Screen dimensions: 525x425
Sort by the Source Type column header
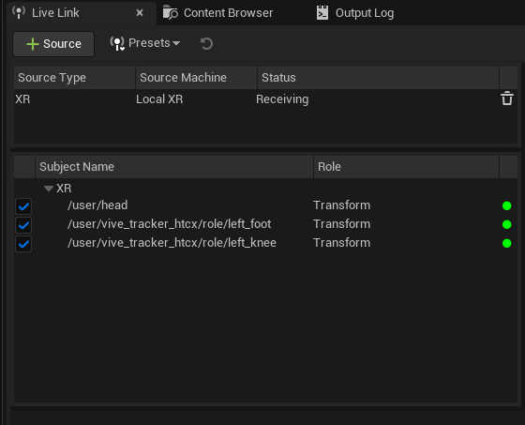tap(74, 78)
